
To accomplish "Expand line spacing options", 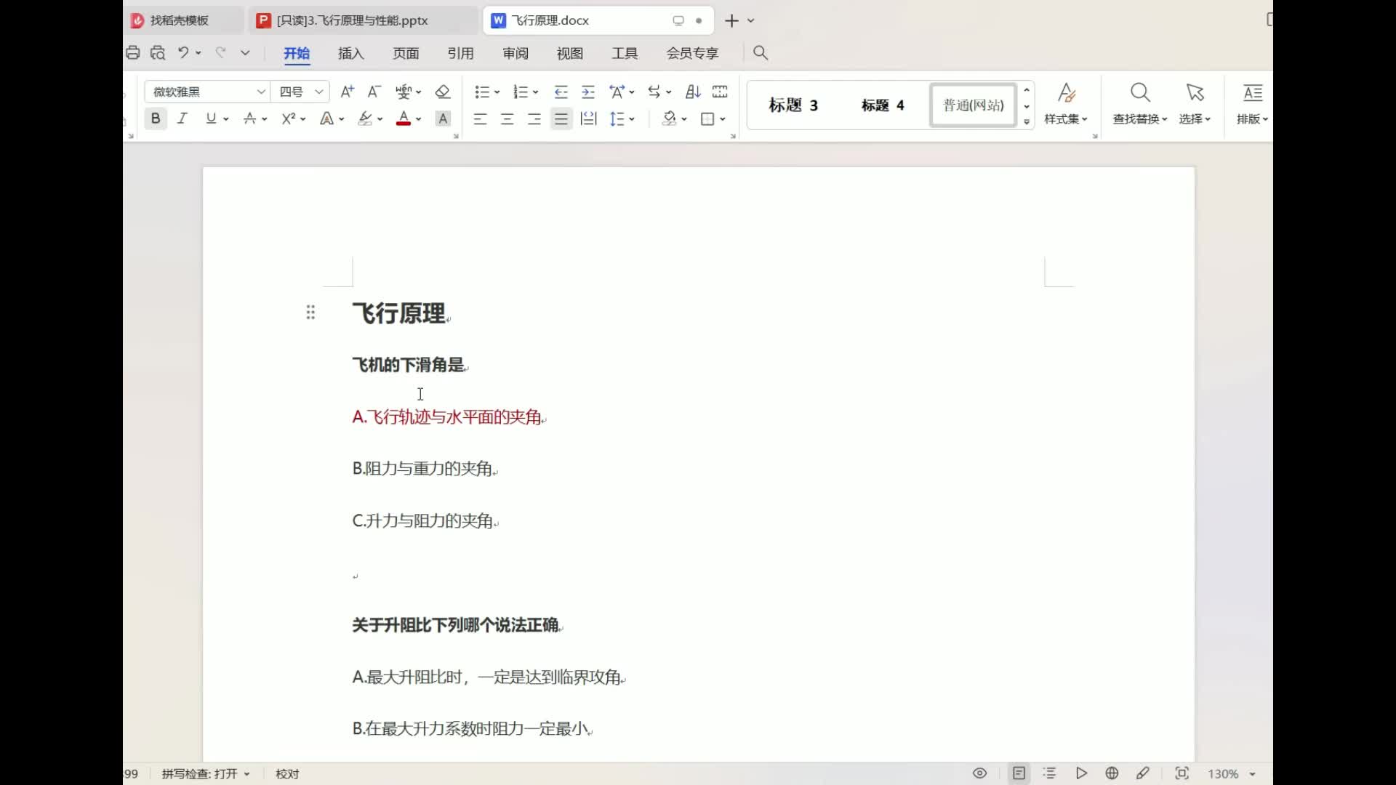I will [x=632, y=119].
